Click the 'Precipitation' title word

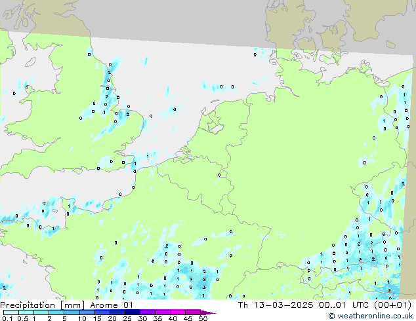coord(28,305)
